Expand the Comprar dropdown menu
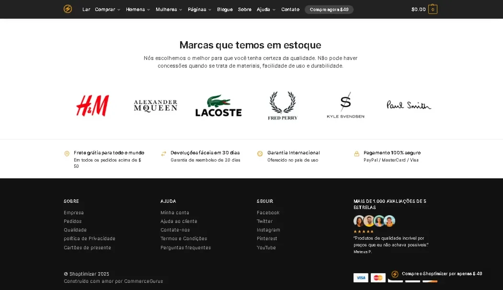Image resolution: width=503 pixels, height=290 pixels. (107, 9)
